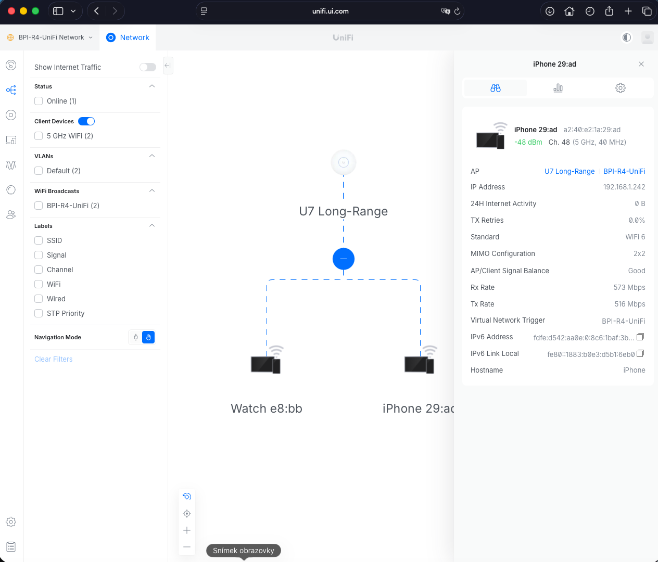
Task: Collapse the filter panel with the arrow
Action: pyautogui.click(x=168, y=66)
